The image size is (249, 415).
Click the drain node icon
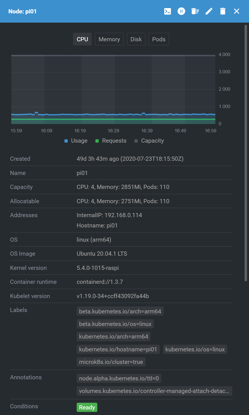tap(195, 11)
